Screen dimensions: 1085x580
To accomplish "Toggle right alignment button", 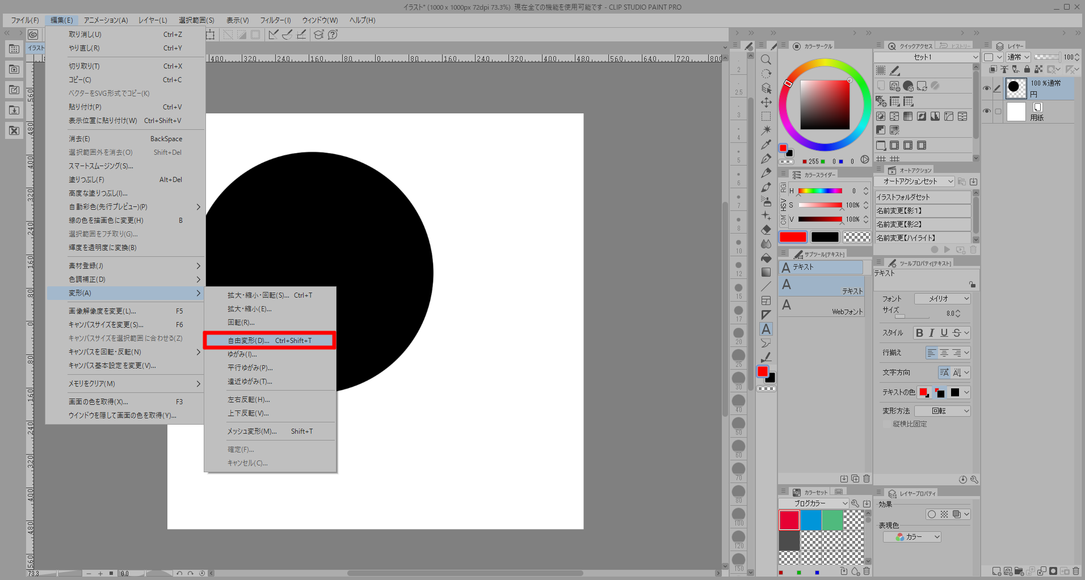I will (x=957, y=353).
